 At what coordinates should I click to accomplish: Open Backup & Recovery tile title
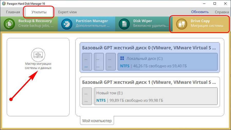[35, 21]
